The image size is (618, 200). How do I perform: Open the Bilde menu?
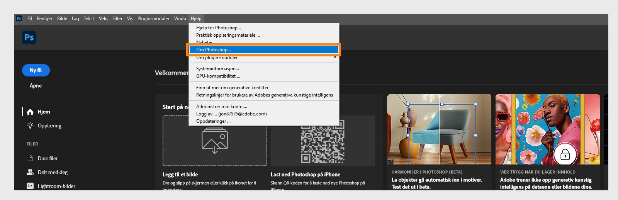click(62, 19)
